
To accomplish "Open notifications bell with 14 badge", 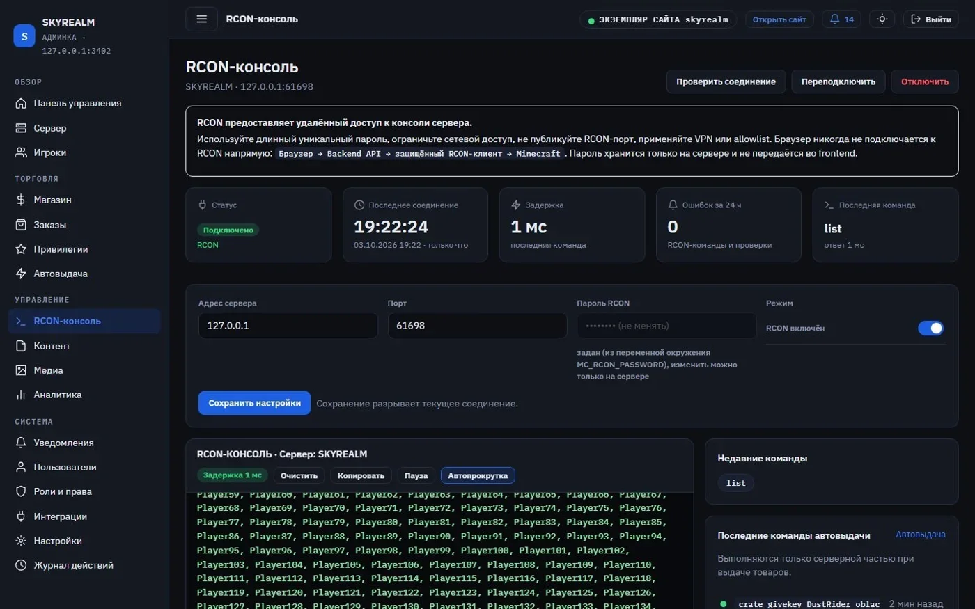I will point(841,19).
